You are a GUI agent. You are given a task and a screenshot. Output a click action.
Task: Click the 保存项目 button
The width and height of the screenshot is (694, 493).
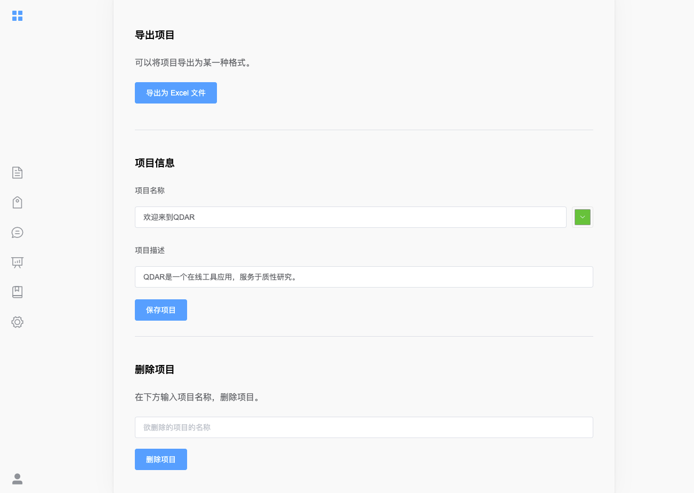(161, 310)
